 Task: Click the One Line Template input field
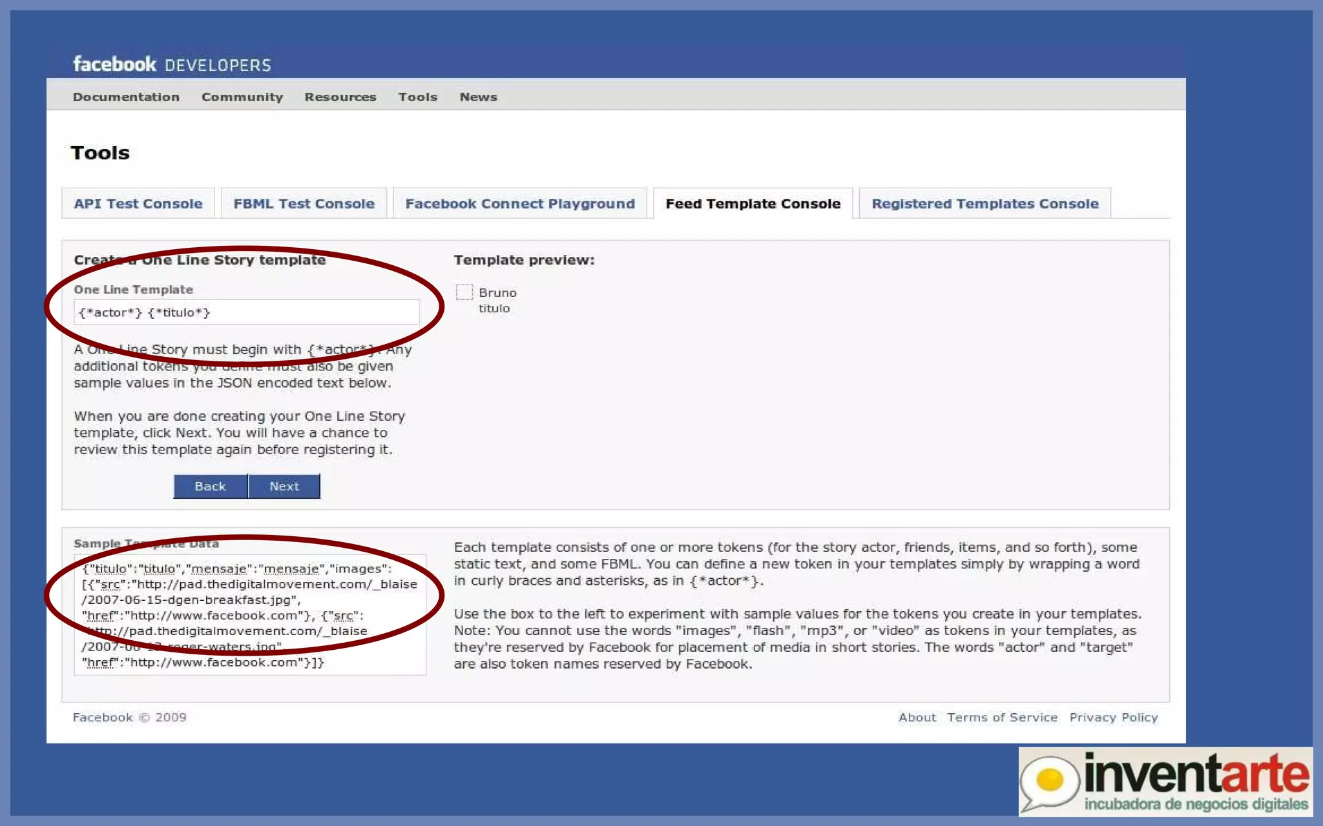[x=247, y=312]
